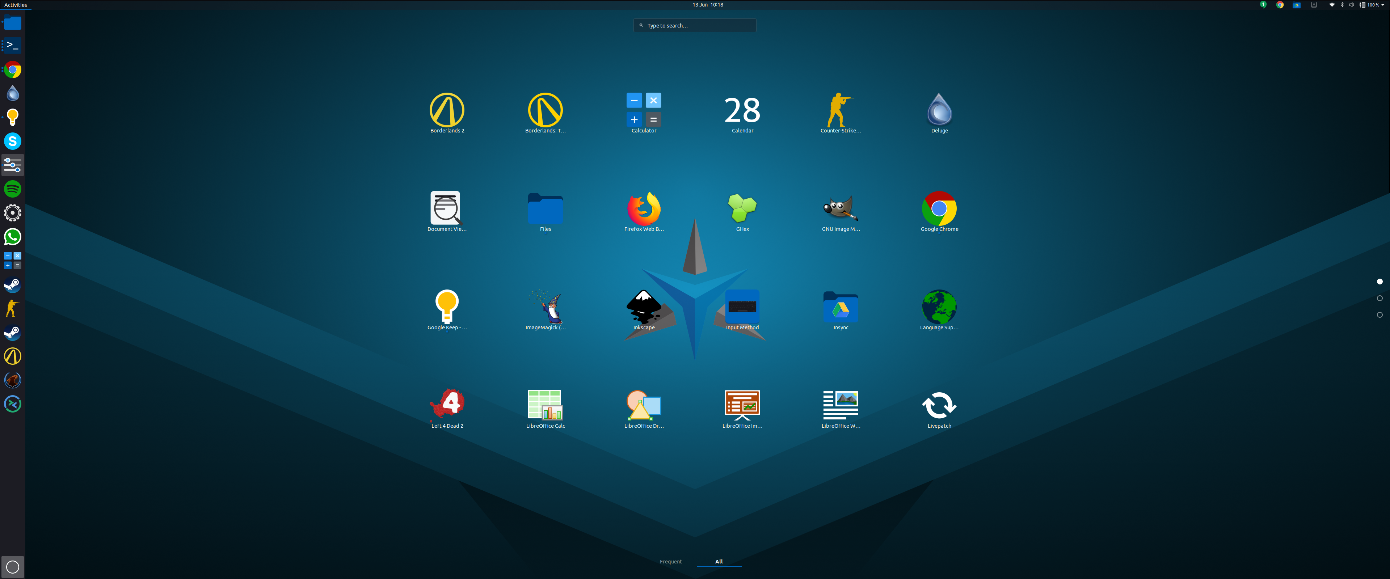Open Document Viewer app
Image resolution: width=1390 pixels, height=579 pixels.
coord(447,211)
